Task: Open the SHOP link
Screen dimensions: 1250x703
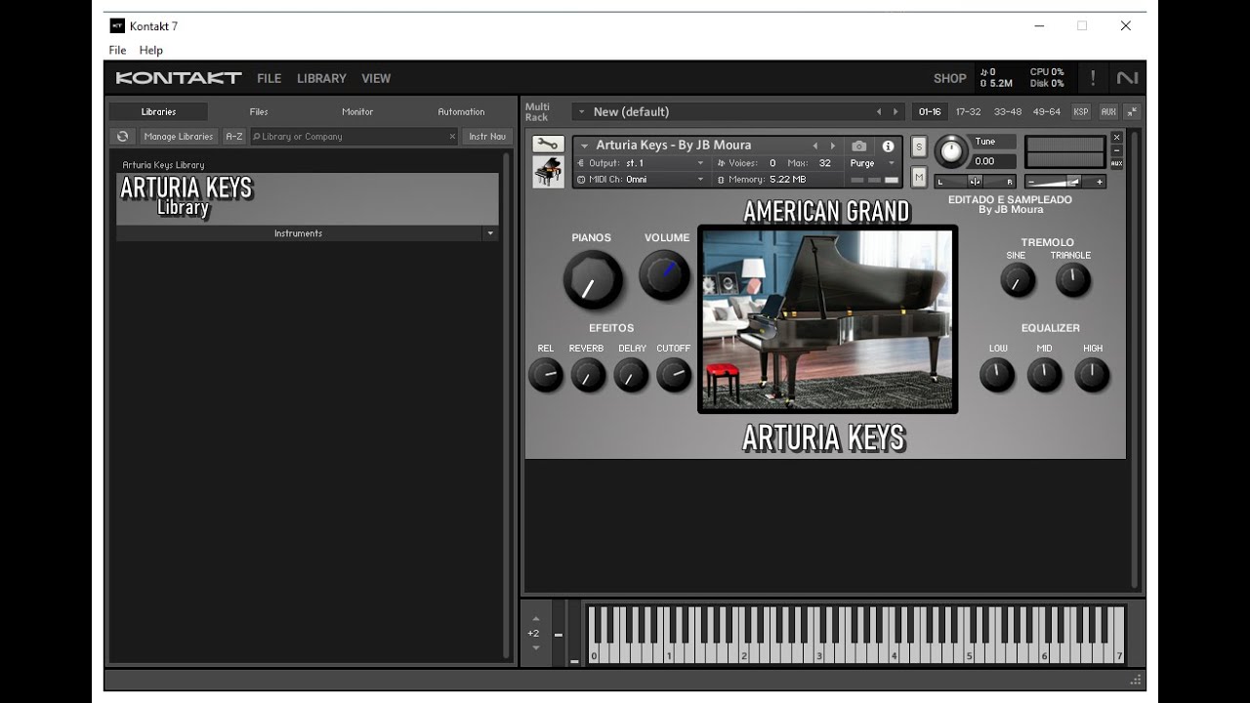Action: point(949,78)
